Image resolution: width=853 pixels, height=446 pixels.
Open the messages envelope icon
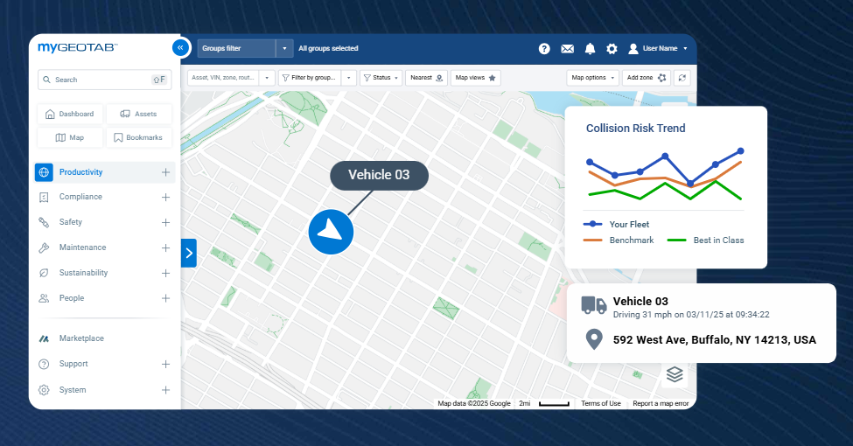click(568, 49)
